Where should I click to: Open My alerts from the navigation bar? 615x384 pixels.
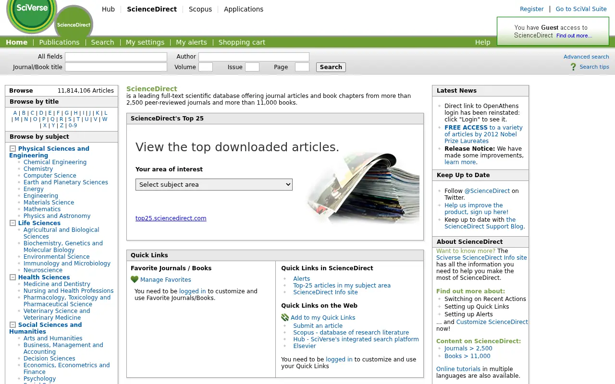click(x=191, y=42)
